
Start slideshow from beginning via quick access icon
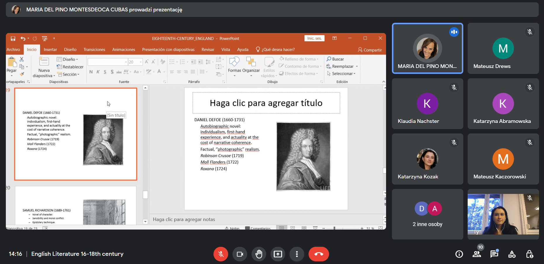tap(44, 39)
